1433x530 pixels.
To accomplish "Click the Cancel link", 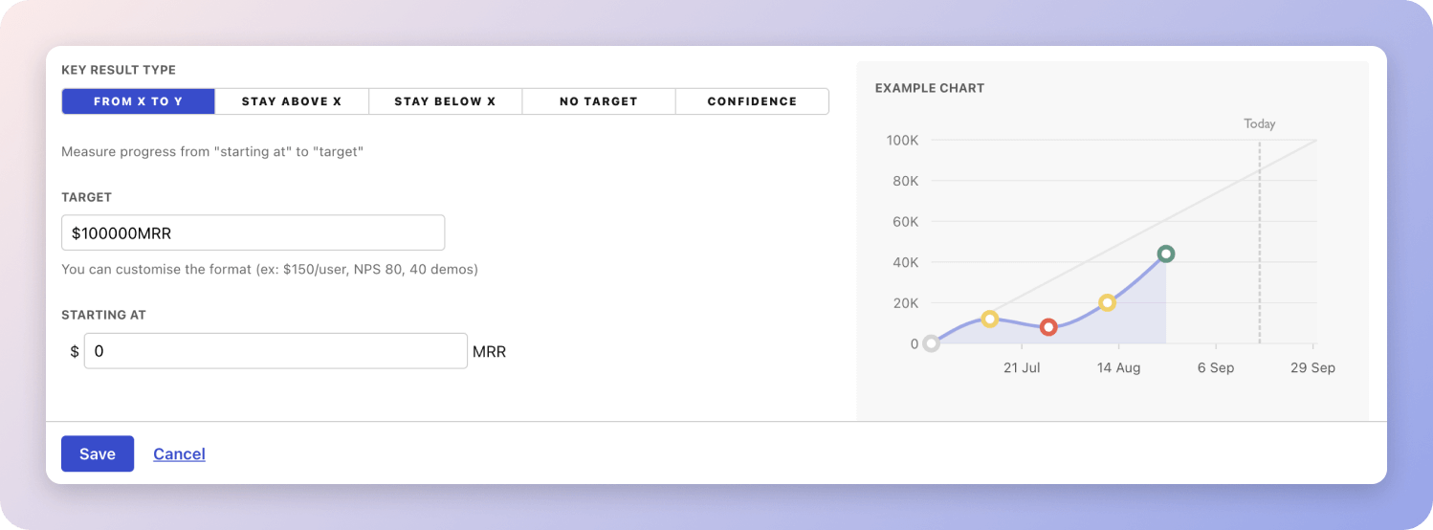I will [x=179, y=453].
